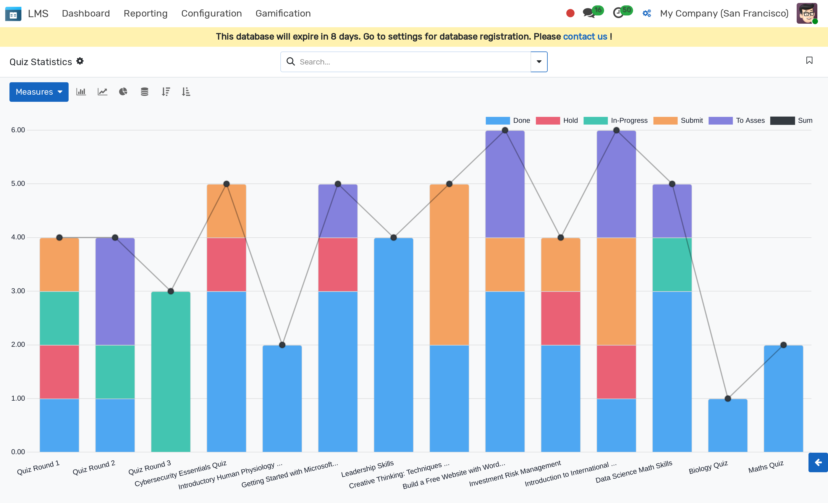Click the Biology Quiz bar
828x503 pixels.
(728, 425)
